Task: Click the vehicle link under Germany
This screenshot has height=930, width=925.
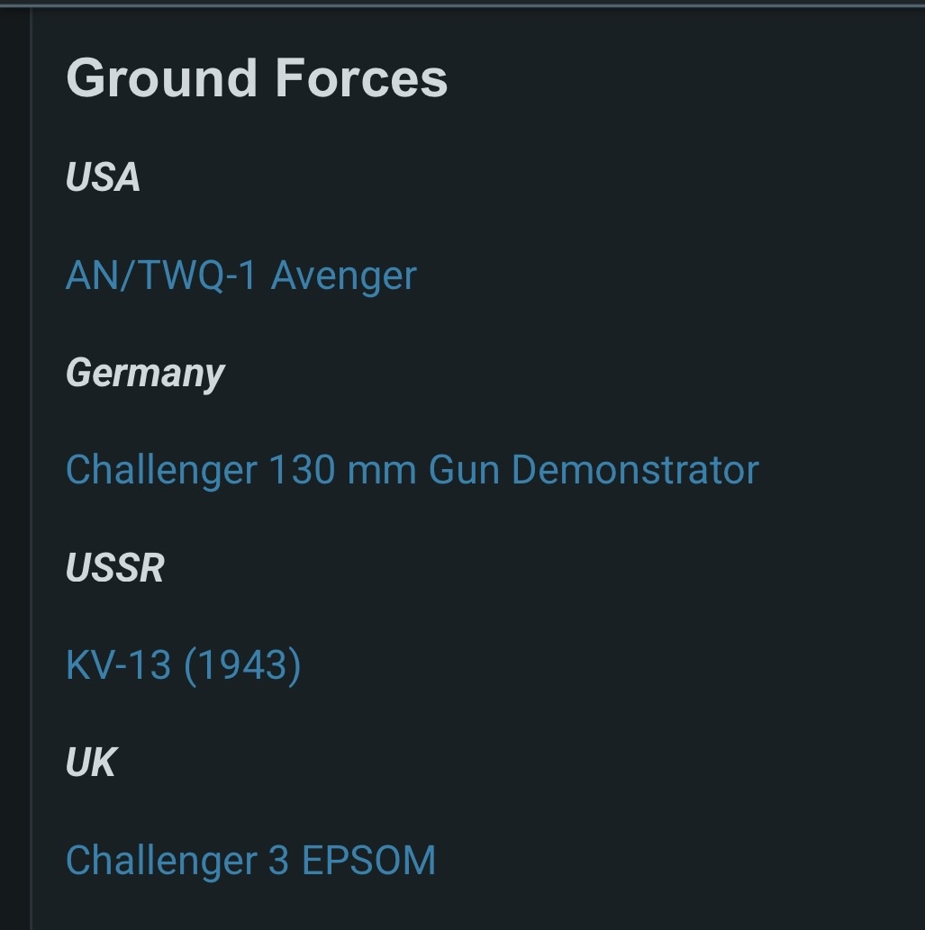Action: pyautogui.click(x=412, y=470)
